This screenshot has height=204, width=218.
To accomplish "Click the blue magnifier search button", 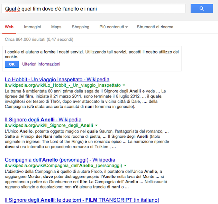I will pos(202,9).
